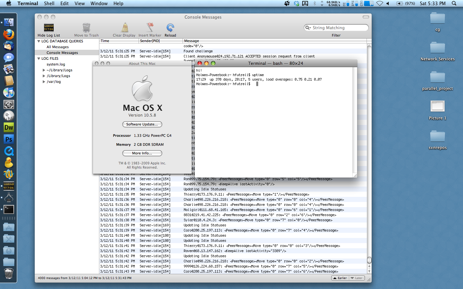Viewport: 463px width, 289px height.
Task: Click the Message column header
Action: pos(275,41)
